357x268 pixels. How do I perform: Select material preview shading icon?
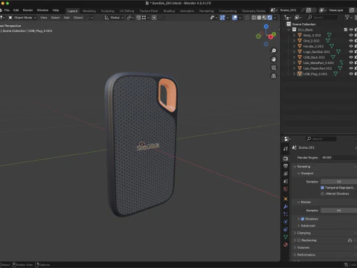point(265,18)
